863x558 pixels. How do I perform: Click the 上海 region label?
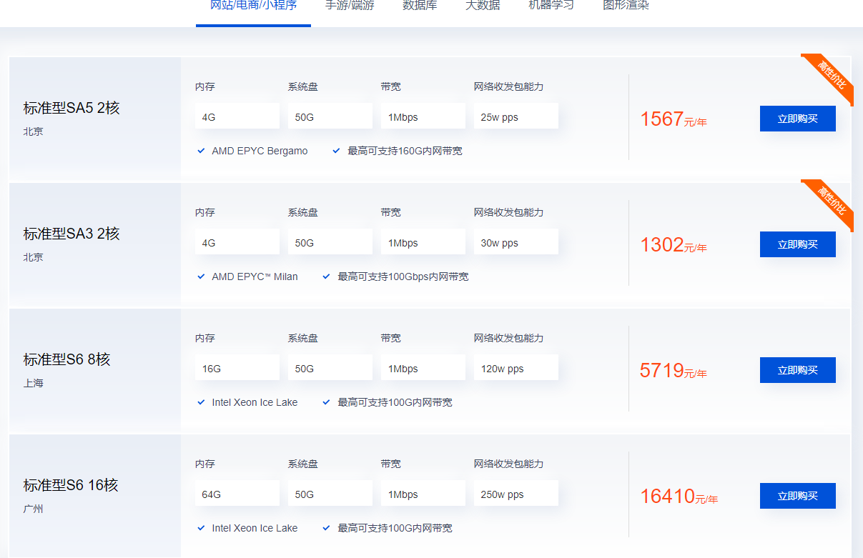33,383
